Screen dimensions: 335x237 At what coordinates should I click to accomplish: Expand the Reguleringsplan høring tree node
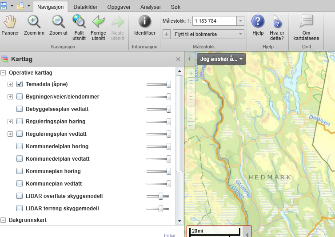click(x=10, y=122)
